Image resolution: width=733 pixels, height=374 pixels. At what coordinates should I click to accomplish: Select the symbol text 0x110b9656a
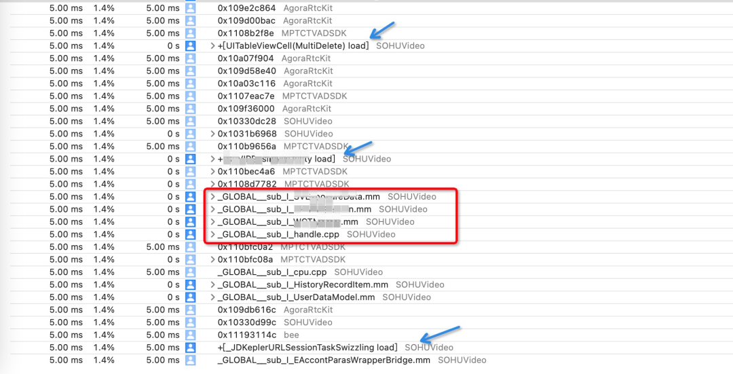(x=247, y=147)
